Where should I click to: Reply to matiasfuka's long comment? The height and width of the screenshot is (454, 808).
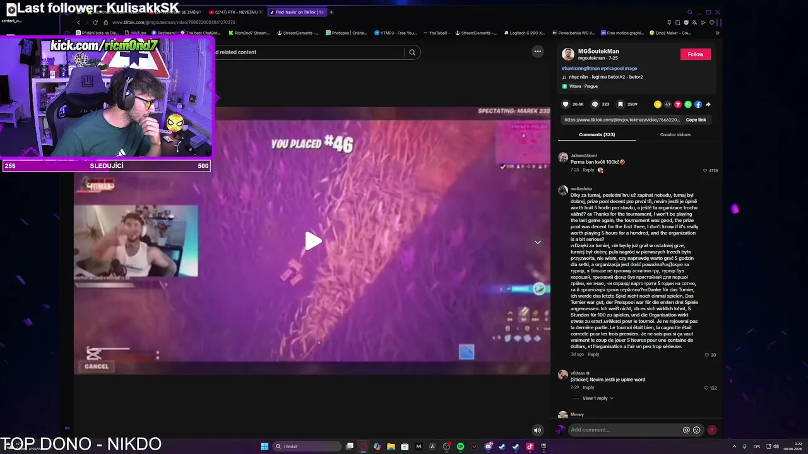click(x=593, y=354)
